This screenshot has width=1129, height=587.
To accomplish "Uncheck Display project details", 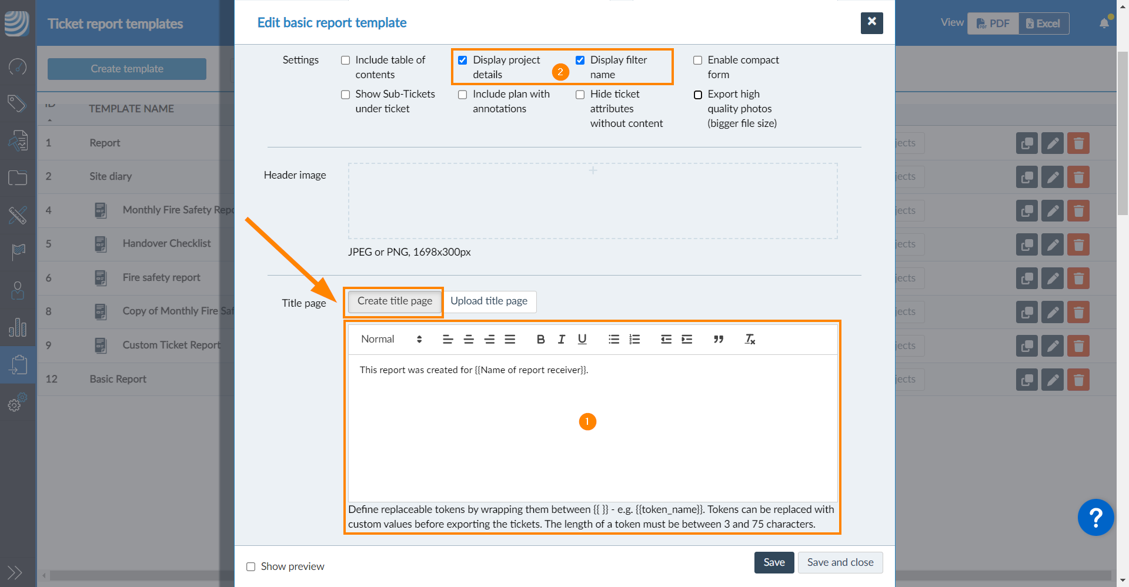I will click(463, 61).
